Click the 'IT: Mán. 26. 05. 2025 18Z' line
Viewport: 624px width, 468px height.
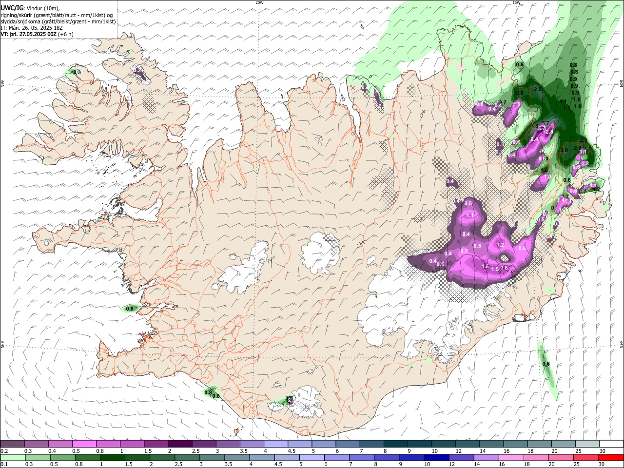tap(32, 28)
